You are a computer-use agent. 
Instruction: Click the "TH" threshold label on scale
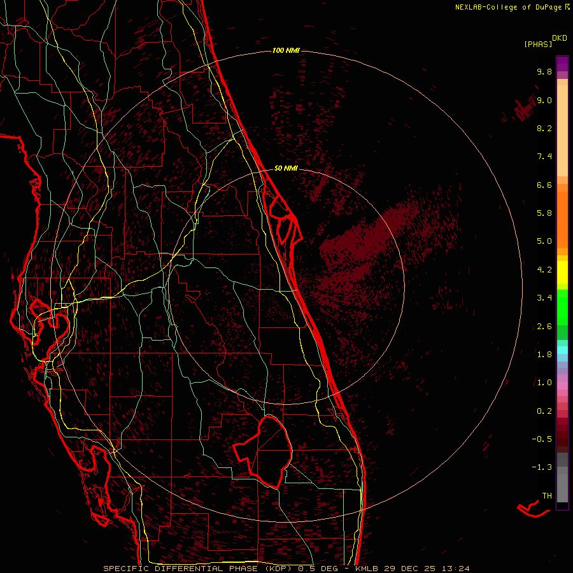(x=547, y=496)
